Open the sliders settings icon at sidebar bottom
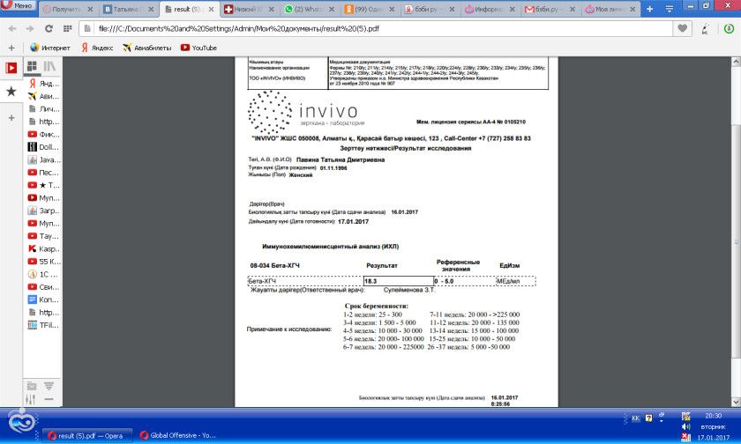This screenshot has width=741, height=444. coord(31,399)
